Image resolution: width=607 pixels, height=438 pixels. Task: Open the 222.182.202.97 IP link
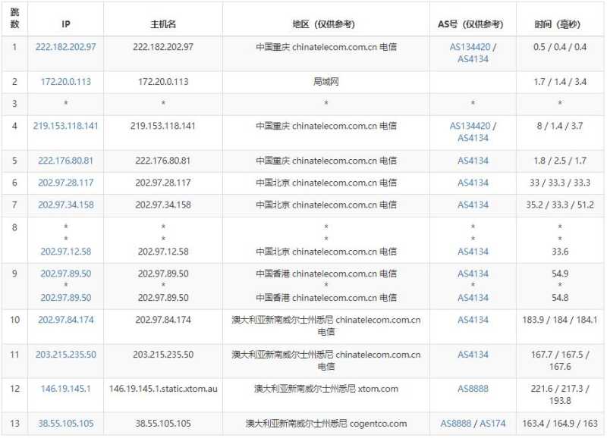point(66,47)
